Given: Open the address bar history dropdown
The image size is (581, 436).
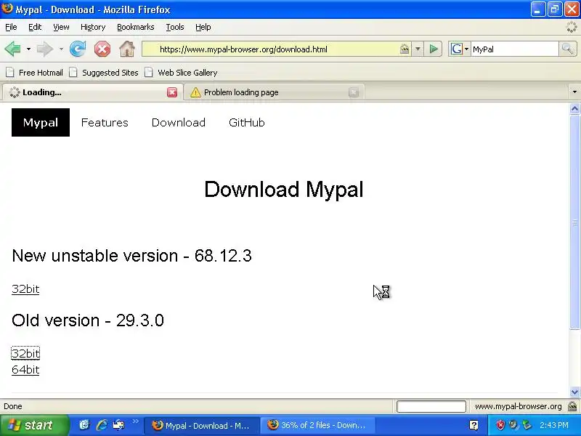Looking at the screenshot, I should pos(418,49).
